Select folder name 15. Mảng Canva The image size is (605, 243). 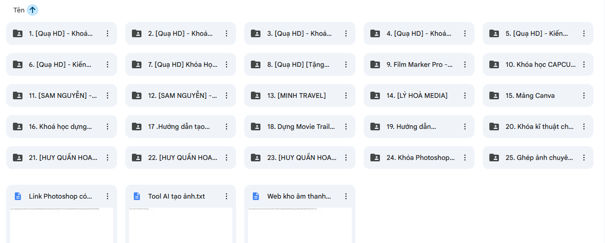tap(530, 95)
